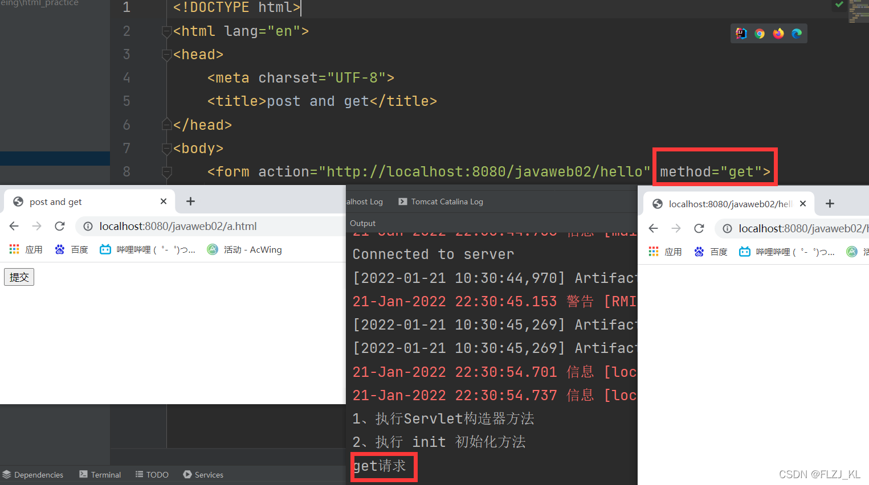Select the localhost:8080/javaweb02/hello browser tab
Image resolution: width=869 pixels, height=485 pixels.
[x=729, y=204]
